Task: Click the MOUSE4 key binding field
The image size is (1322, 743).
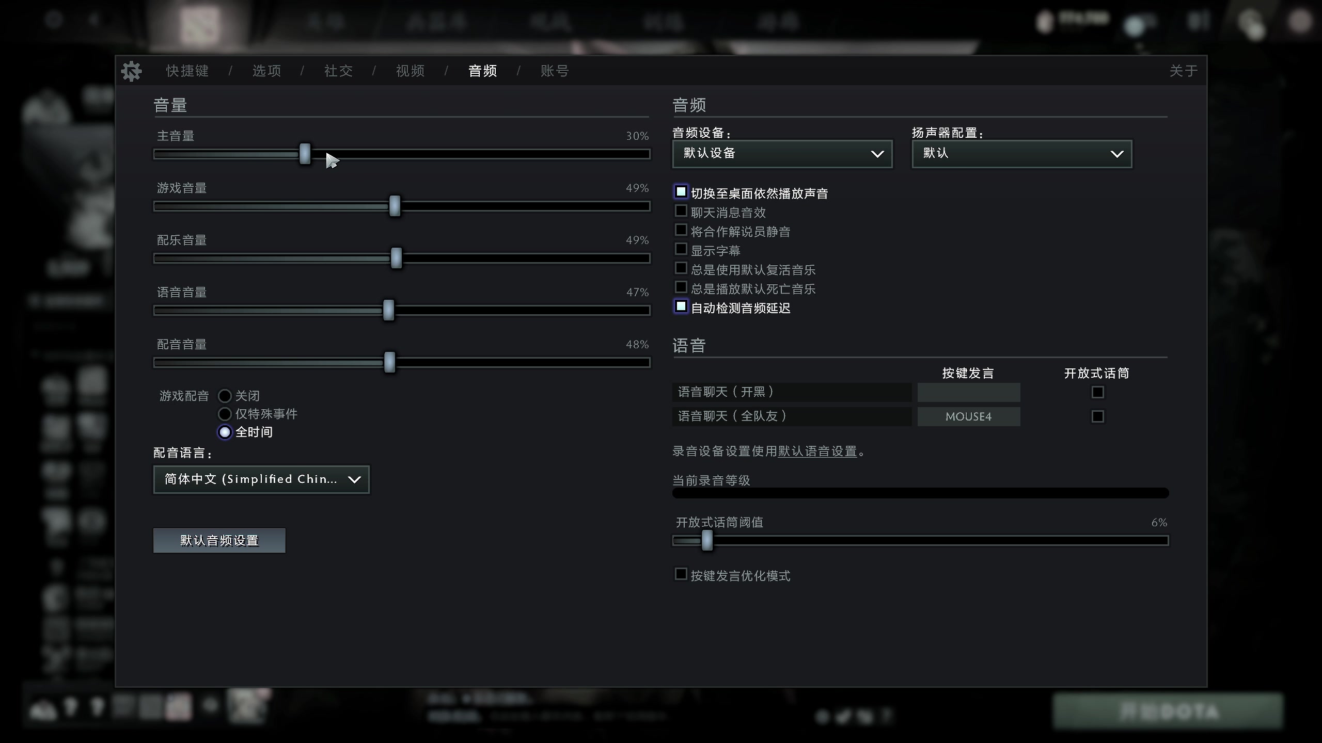Action: pyautogui.click(x=969, y=416)
